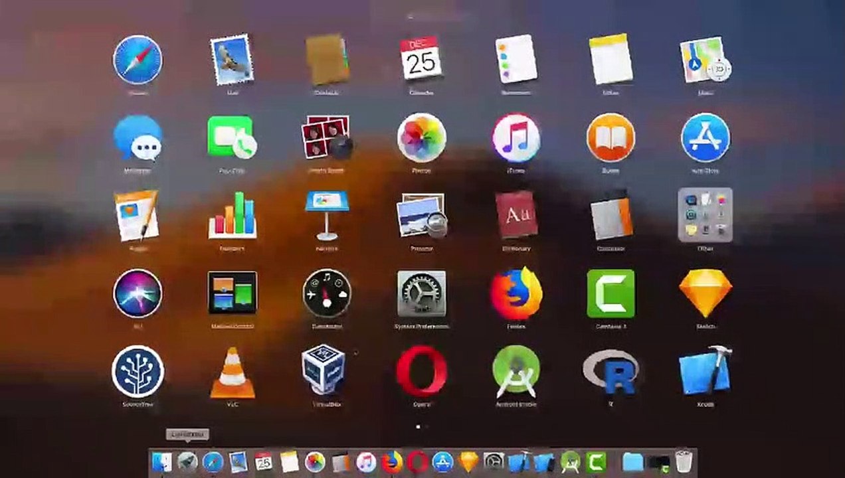Open the Calendar app in Launchpad

pyautogui.click(x=421, y=60)
